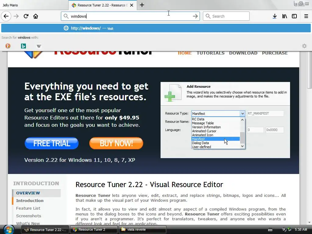312x234 pixels.
Task: Click the 0x0000 language field
Action: [275, 130]
